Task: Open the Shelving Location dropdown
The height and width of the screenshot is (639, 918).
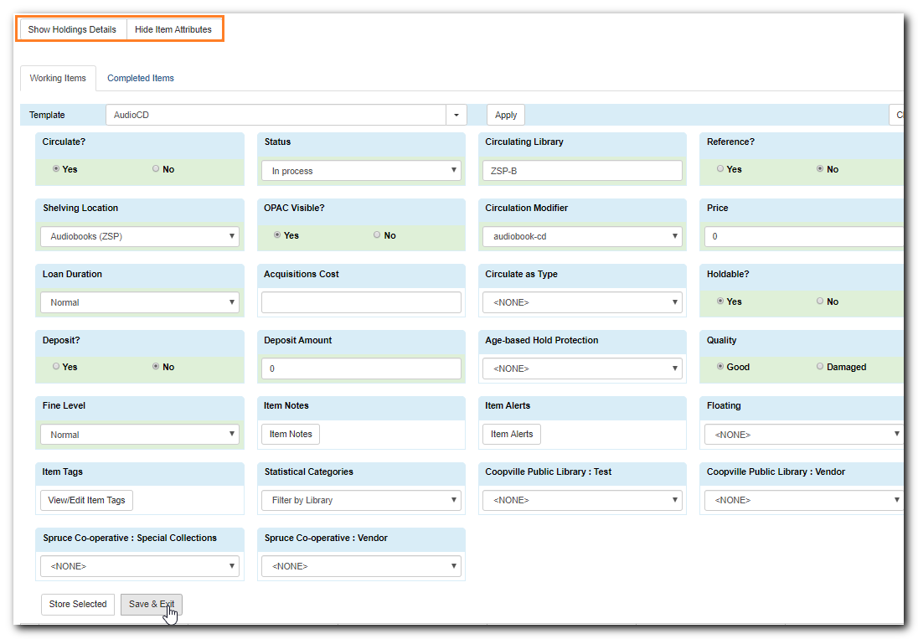Action: [x=140, y=236]
